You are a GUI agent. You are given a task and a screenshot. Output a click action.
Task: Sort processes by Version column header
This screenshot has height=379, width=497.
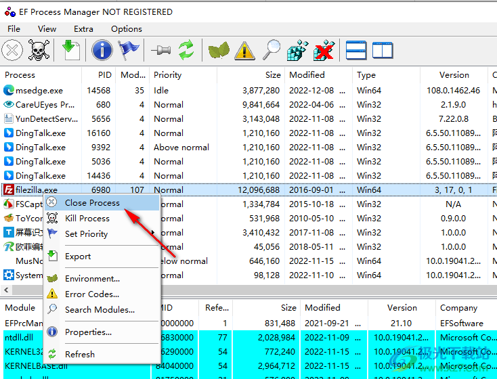coord(454,75)
